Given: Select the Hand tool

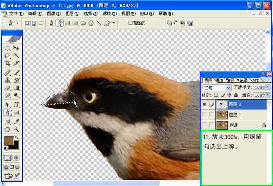Looking at the screenshot, I should click(7, 129).
